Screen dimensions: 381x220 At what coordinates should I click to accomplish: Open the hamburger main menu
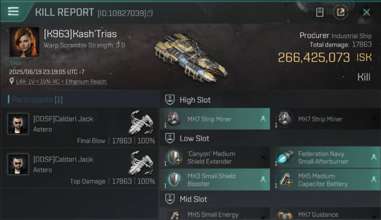coord(13,11)
